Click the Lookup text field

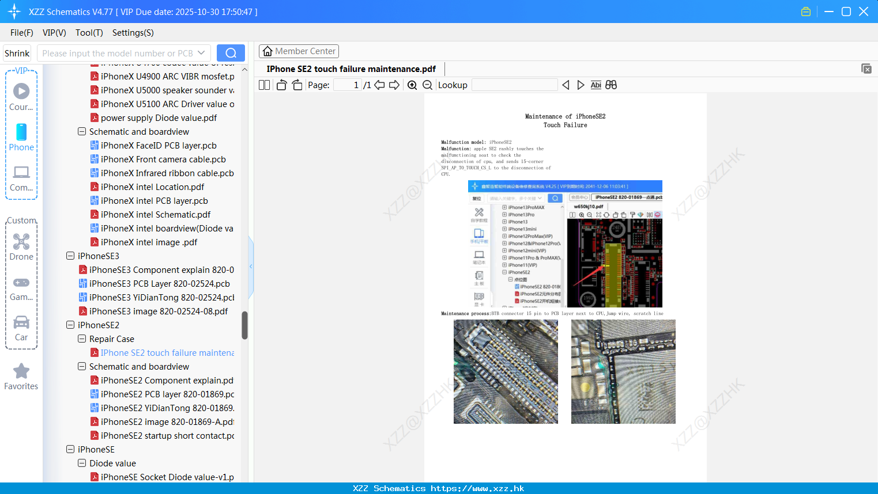[x=514, y=85]
